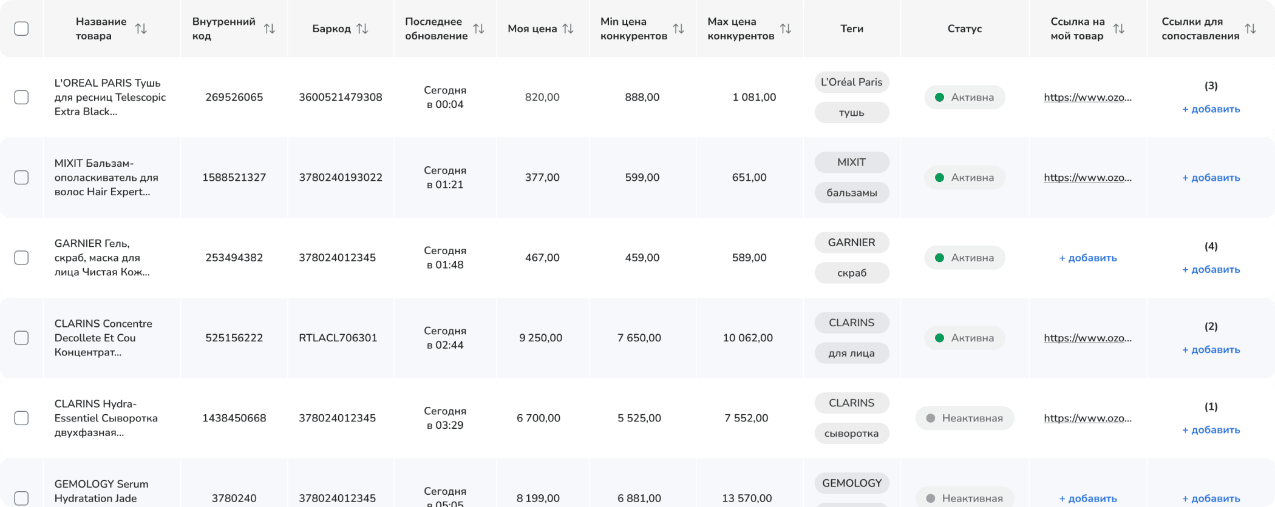Tick checkbox for CLARINS Hydra-Essentiel row
The image size is (1275, 507).
21,418
